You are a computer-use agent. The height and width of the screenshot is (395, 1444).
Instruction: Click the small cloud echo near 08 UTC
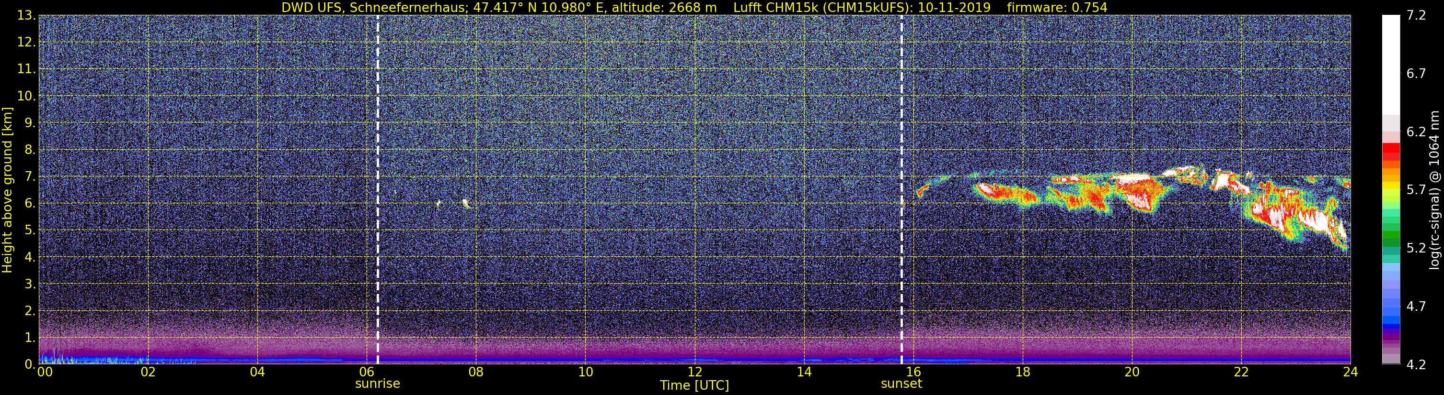point(466,203)
